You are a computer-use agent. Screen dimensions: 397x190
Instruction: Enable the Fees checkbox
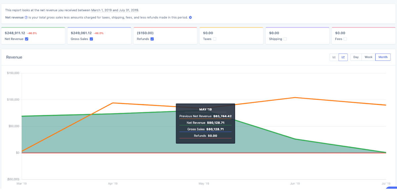pos(345,39)
